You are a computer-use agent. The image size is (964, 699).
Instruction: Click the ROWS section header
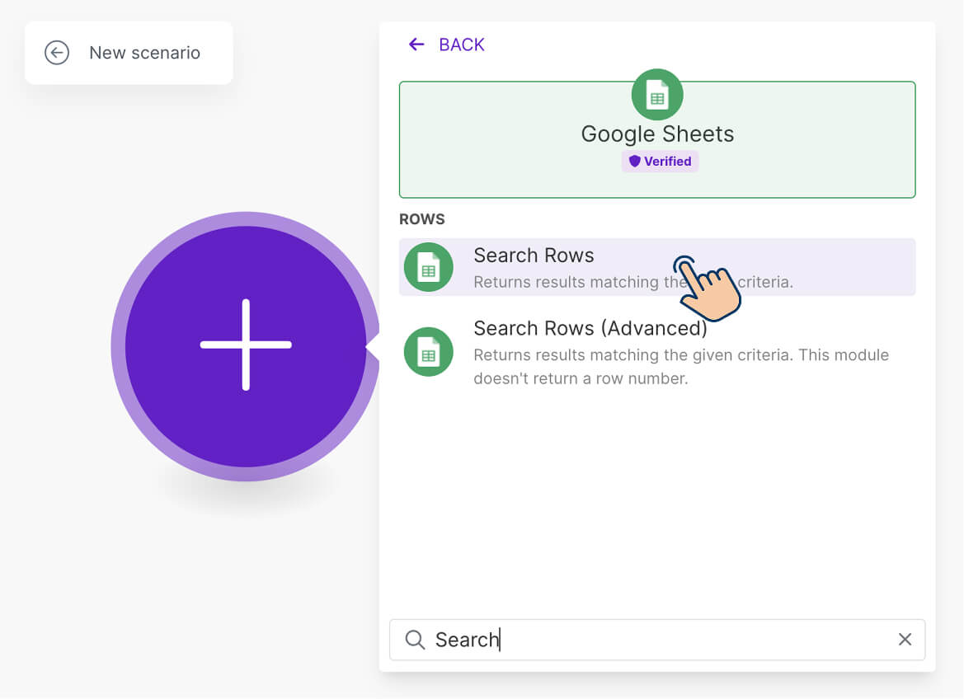click(x=421, y=219)
